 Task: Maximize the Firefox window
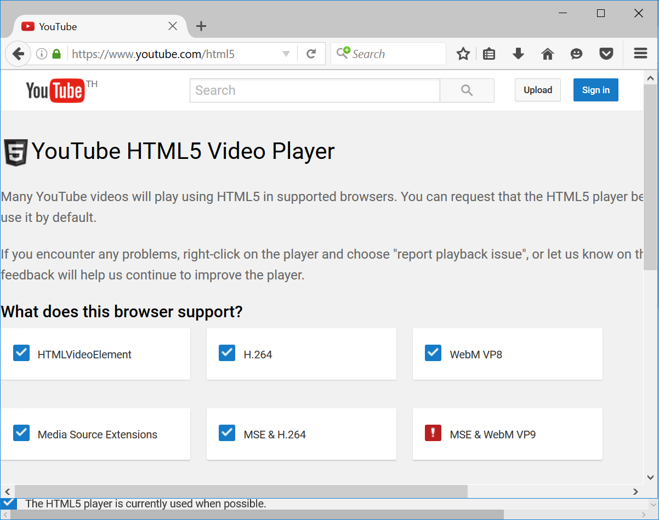click(x=601, y=13)
